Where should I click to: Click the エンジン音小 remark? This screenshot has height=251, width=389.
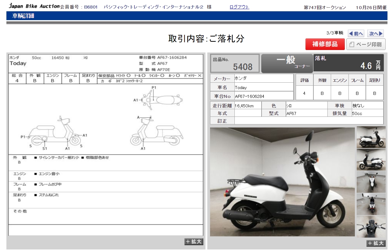point(49,174)
